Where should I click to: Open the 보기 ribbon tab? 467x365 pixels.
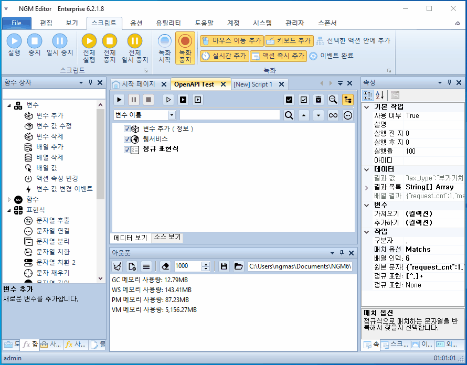pos(72,23)
